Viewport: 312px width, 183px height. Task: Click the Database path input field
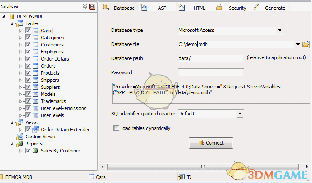(211, 58)
